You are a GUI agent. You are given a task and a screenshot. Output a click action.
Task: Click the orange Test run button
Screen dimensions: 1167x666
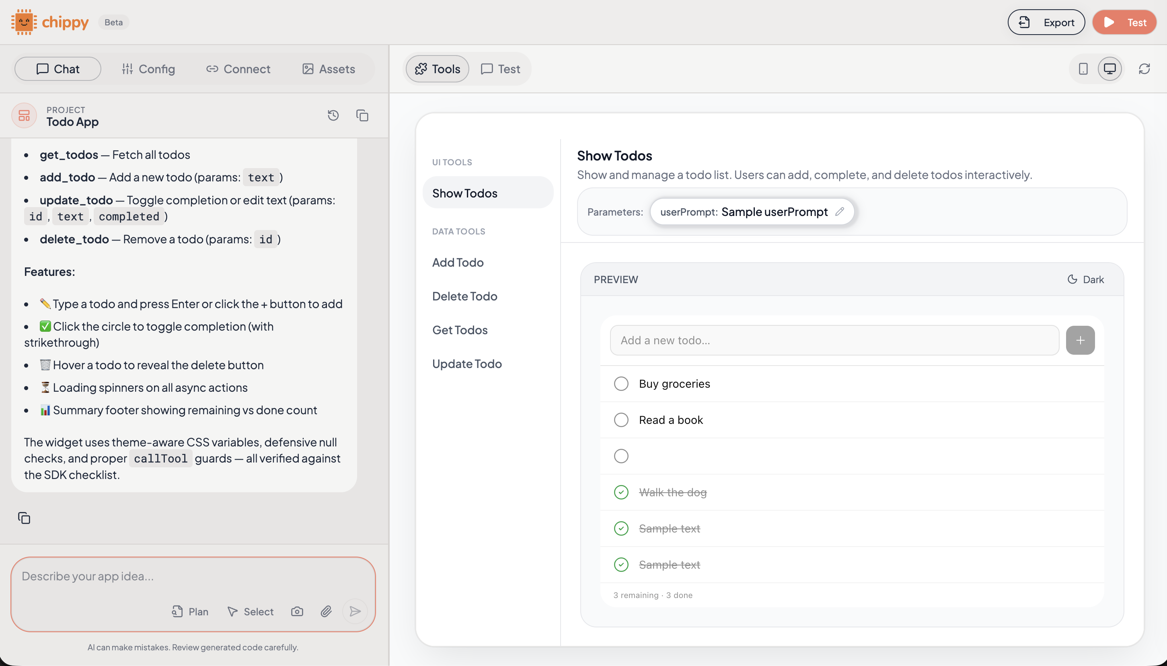tap(1124, 22)
